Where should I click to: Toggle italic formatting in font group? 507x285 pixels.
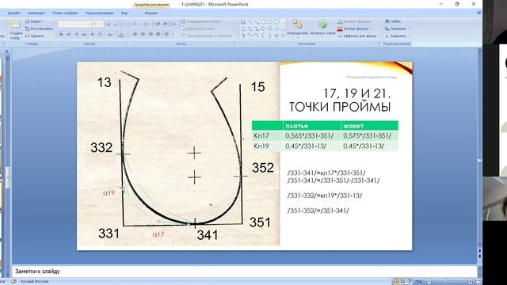[x=69, y=34]
